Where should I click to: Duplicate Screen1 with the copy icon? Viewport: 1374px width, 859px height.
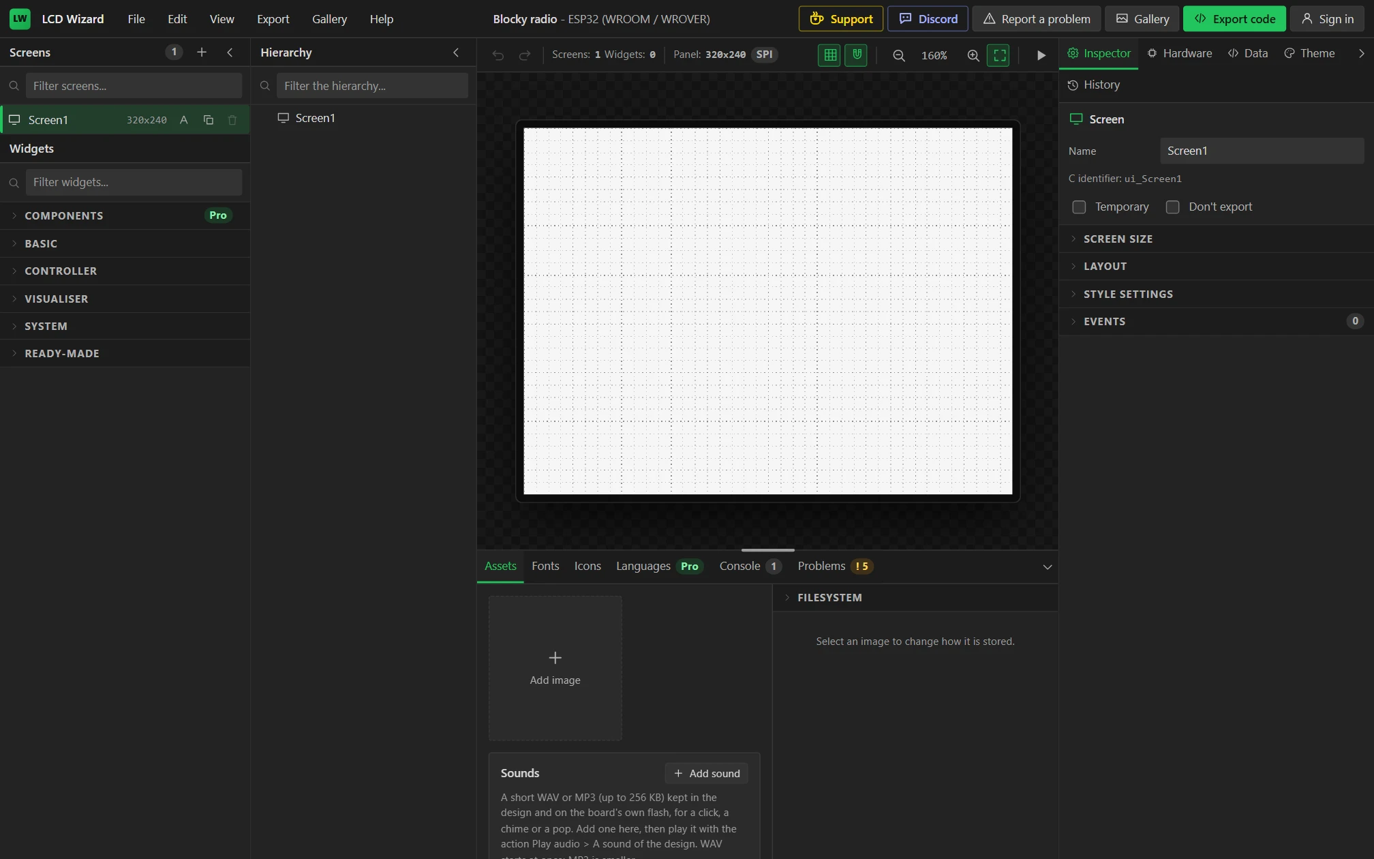(x=209, y=120)
